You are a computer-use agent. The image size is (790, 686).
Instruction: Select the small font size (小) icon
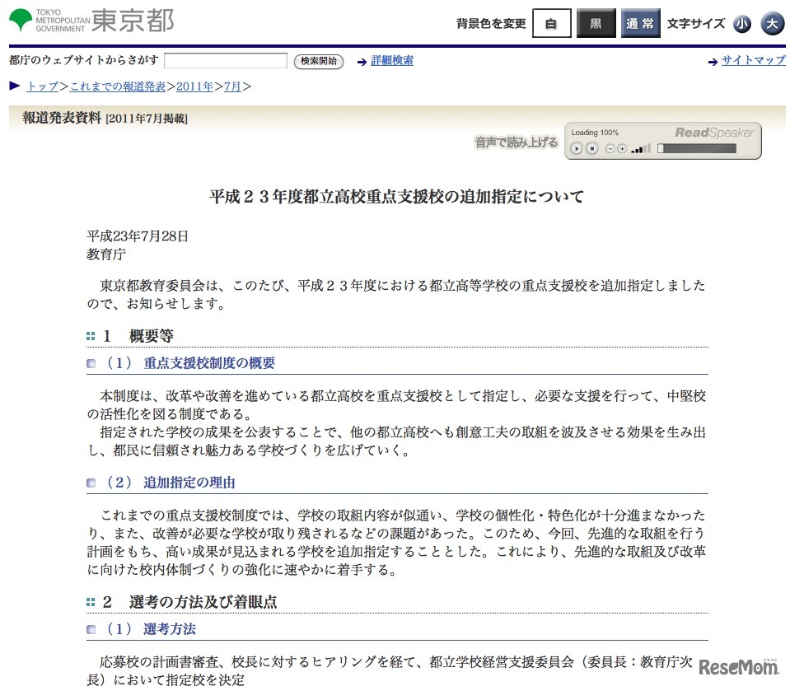[742, 24]
